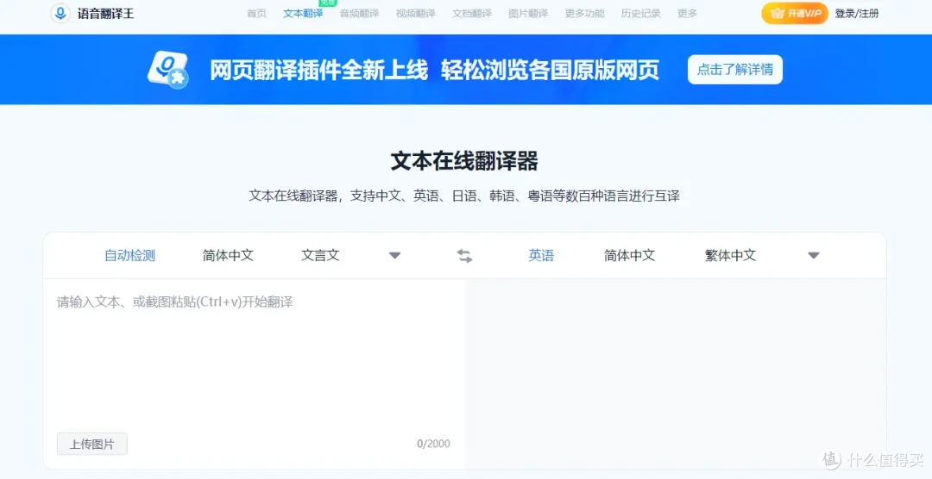Open the 首页 nav item
The image size is (932, 479).
[257, 13]
